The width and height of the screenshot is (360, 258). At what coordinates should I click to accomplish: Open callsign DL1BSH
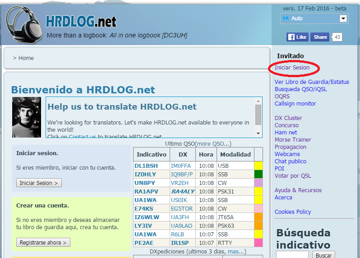[x=146, y=166]
